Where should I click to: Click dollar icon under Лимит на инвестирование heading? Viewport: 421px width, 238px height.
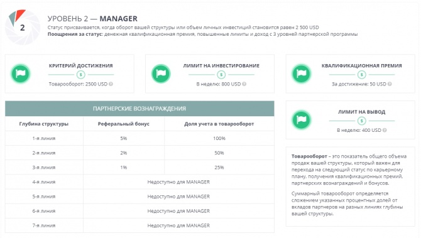point(221,75)
